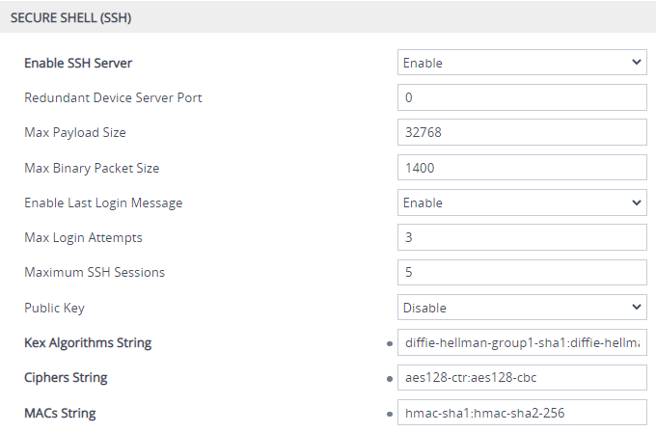Select the Max Binary Packet Size field
Screen dimensions: 656x432
521,168
